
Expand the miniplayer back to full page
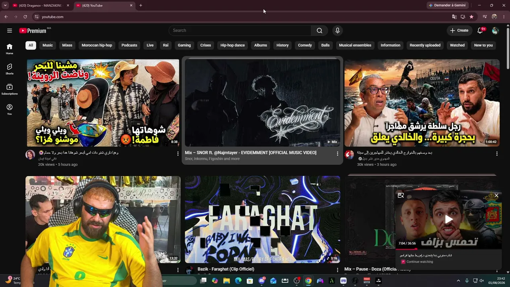pos(401,195)
